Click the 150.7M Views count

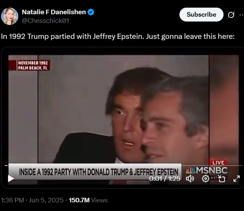tap(88, 200)
